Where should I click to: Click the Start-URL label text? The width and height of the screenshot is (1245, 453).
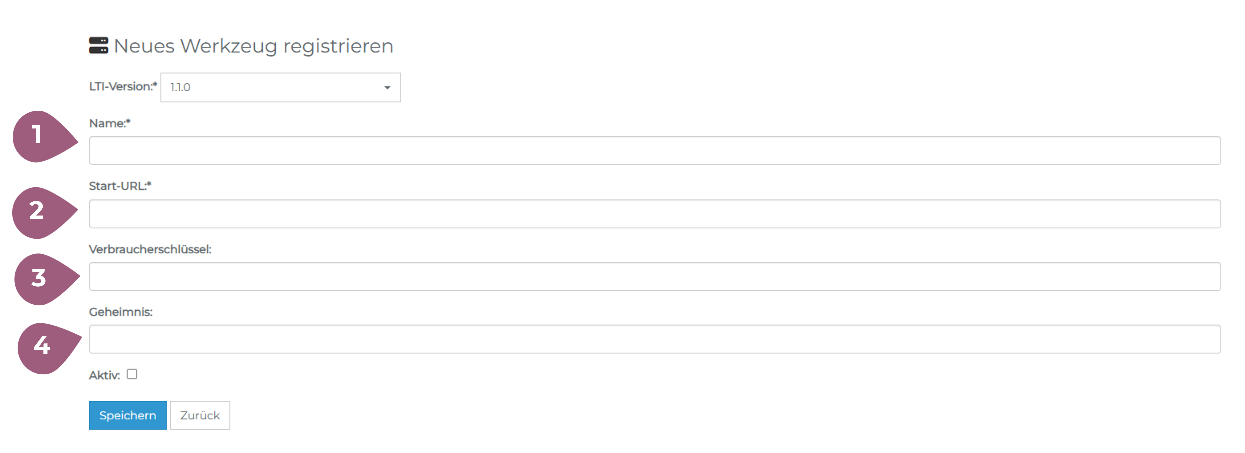tap(120, 186)
